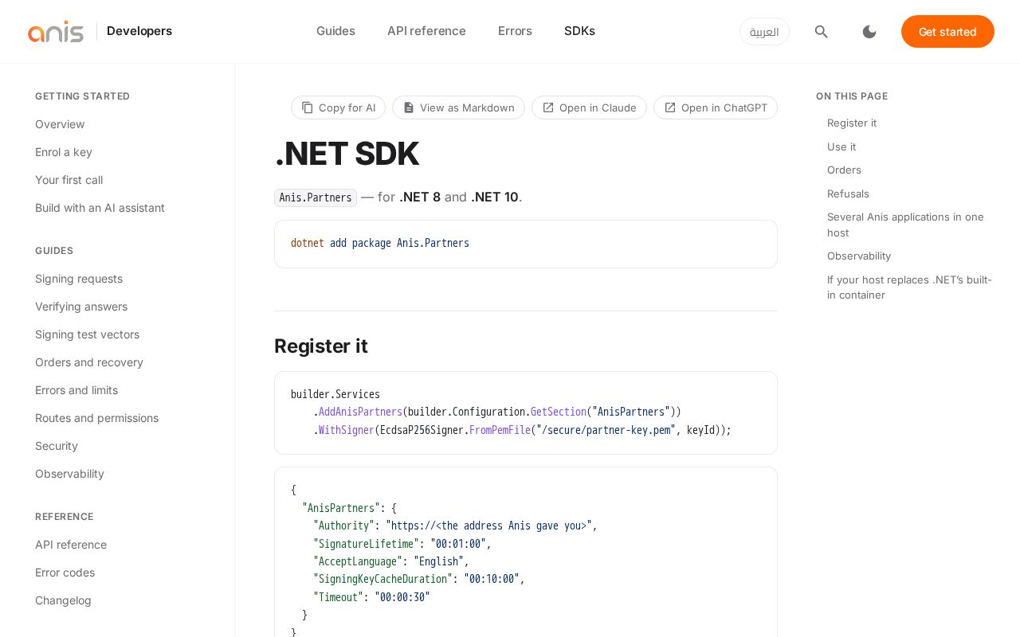Go to Your first call
This screenshot has height=637, width=1020.
coord(69,180)
